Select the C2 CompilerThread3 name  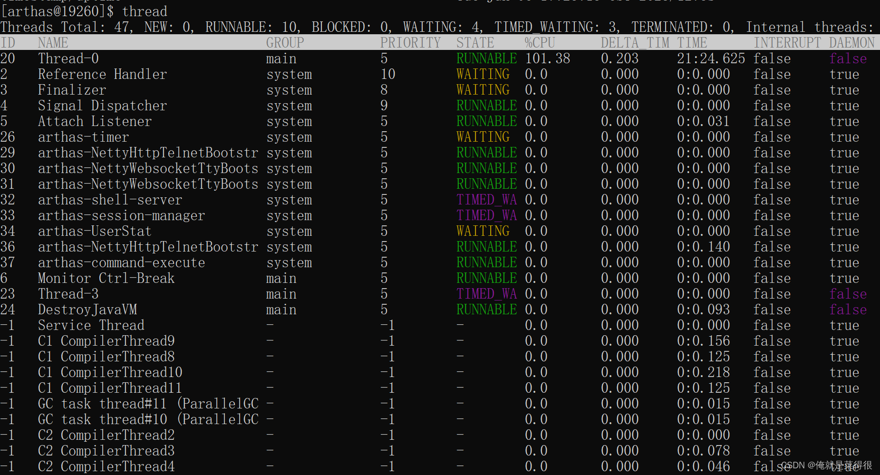tap(106, 451)
